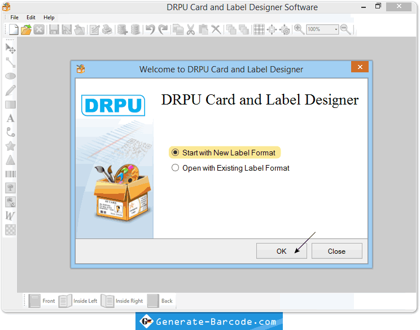Switch to the Inside Left page tab
420x330 pixels.
(78, 301)
